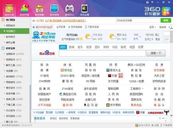Open the title bar dropdown menu arrow
This screenshot has height=128, width=173.
tap(152, 2)
